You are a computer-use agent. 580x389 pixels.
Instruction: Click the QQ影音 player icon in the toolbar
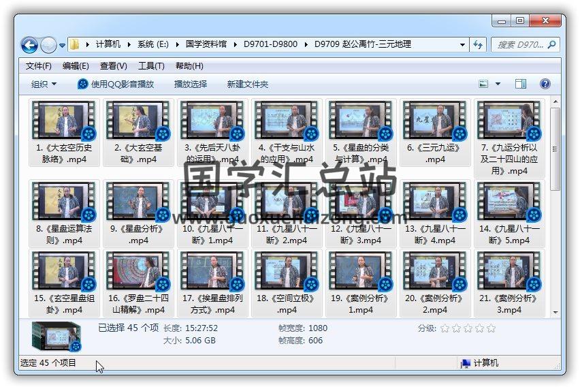click(83, 84)
